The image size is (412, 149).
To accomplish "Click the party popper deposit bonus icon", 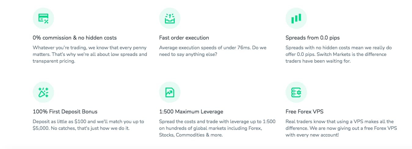I will pyautogui.click(x=43, y=92).
